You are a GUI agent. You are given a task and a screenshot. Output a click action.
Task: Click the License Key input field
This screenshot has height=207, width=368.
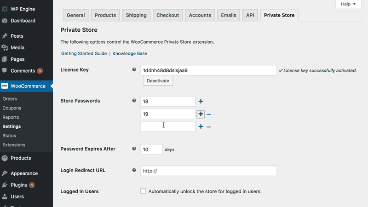pos(209,70)
